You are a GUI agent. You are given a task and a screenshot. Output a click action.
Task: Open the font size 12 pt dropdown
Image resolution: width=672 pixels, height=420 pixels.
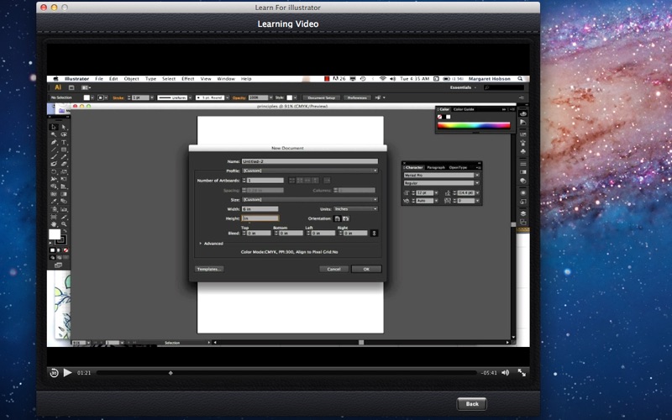(x=436, y=193)
